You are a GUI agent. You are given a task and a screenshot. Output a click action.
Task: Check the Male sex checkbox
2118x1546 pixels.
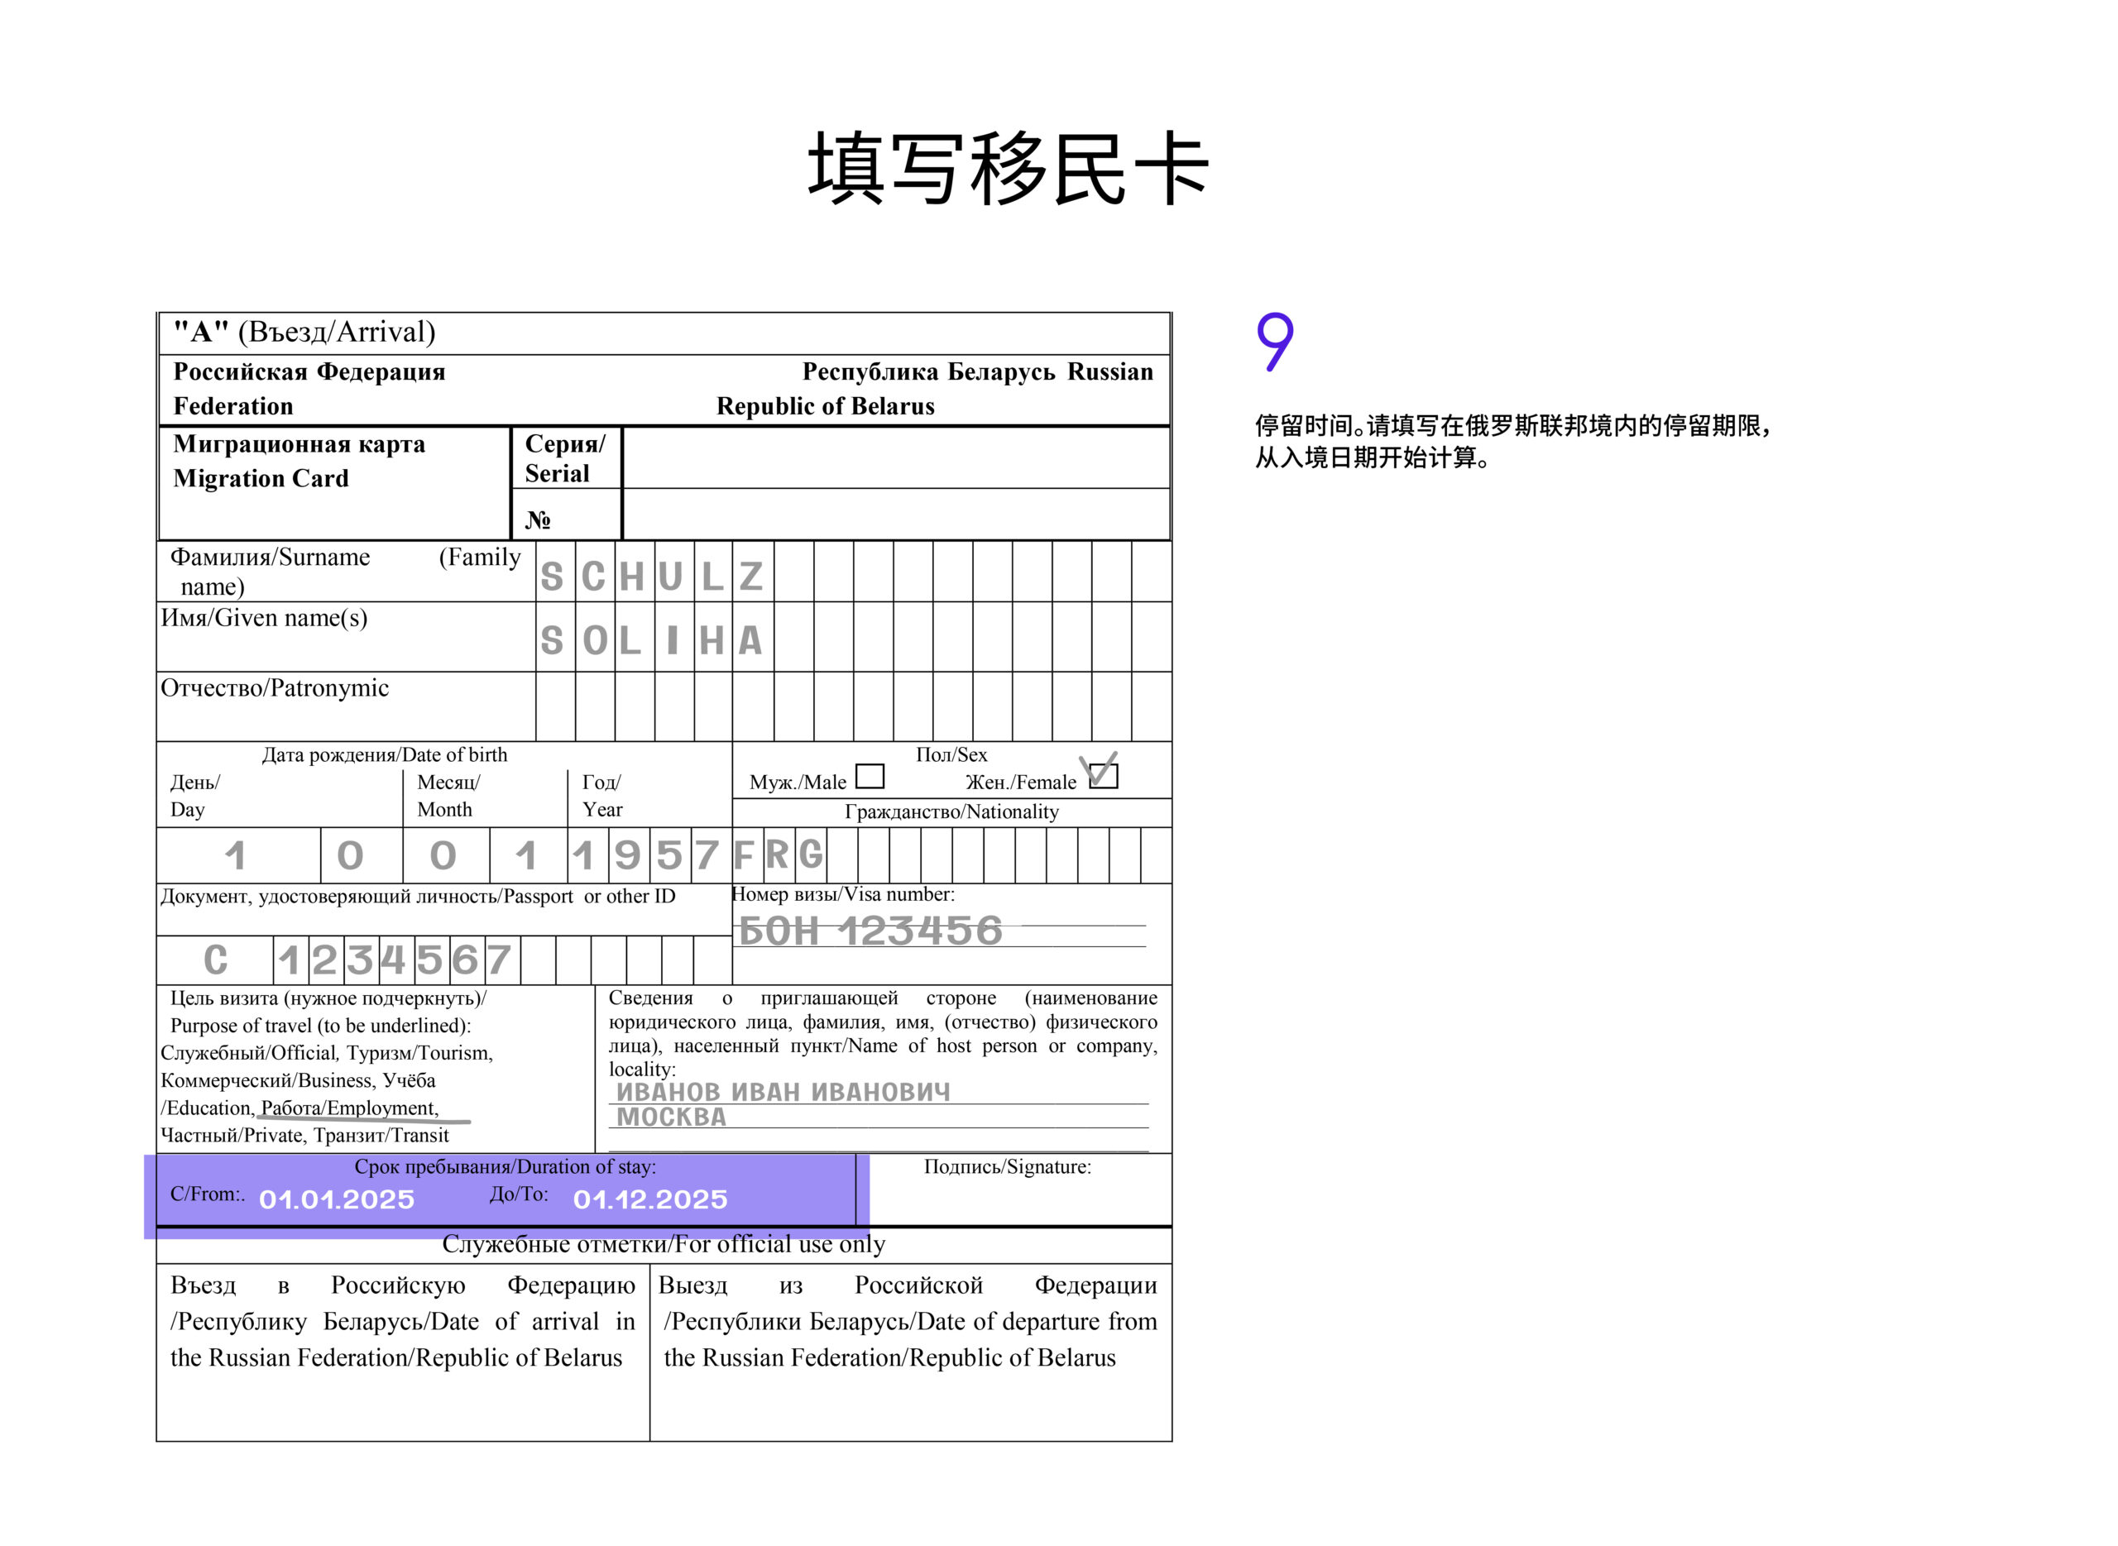click(870, 776)
